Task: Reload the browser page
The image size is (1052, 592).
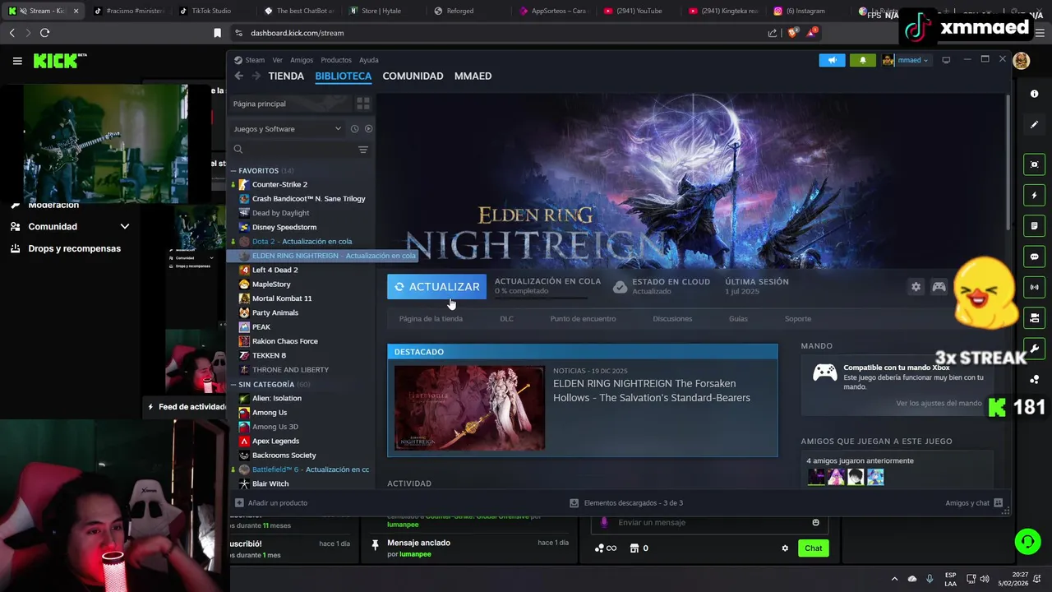Action: coord(44,33)
